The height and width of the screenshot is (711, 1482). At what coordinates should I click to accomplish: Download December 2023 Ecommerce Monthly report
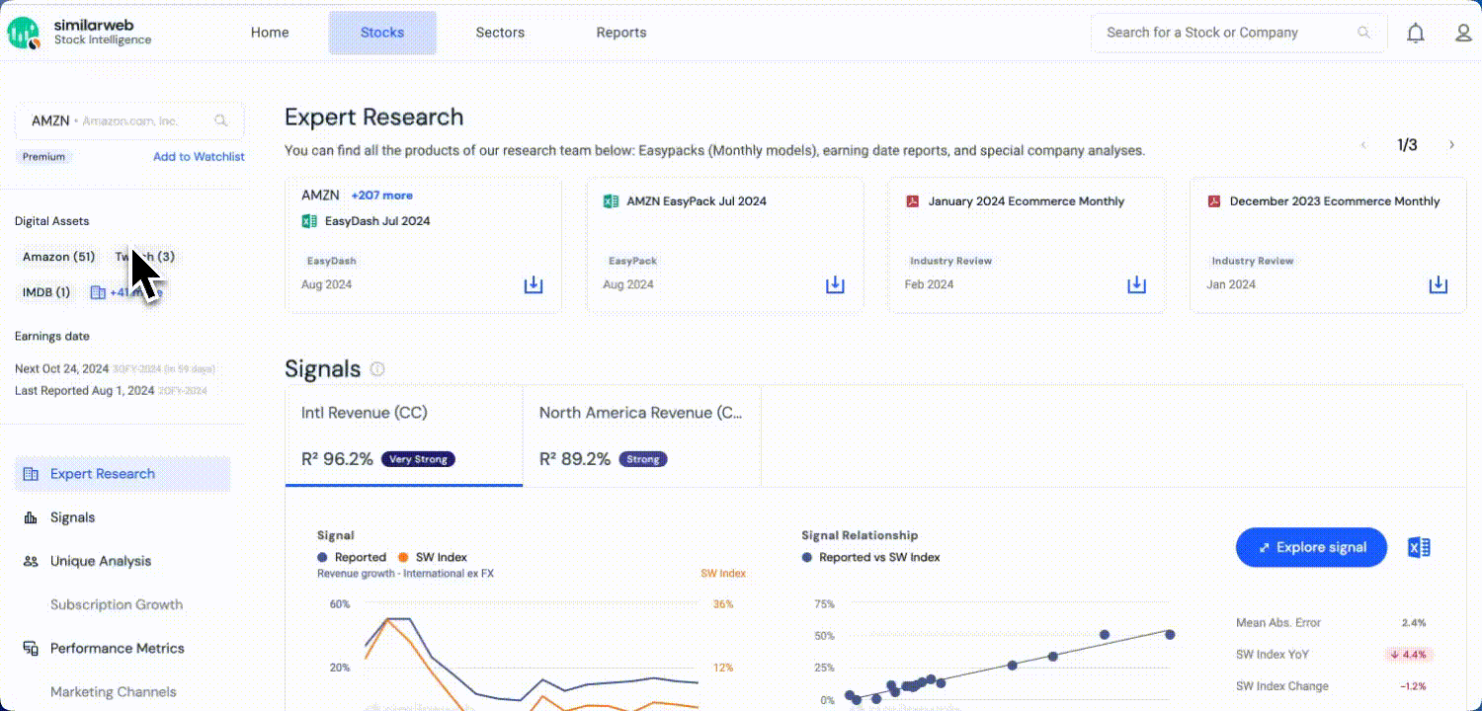pos(1439,284)
